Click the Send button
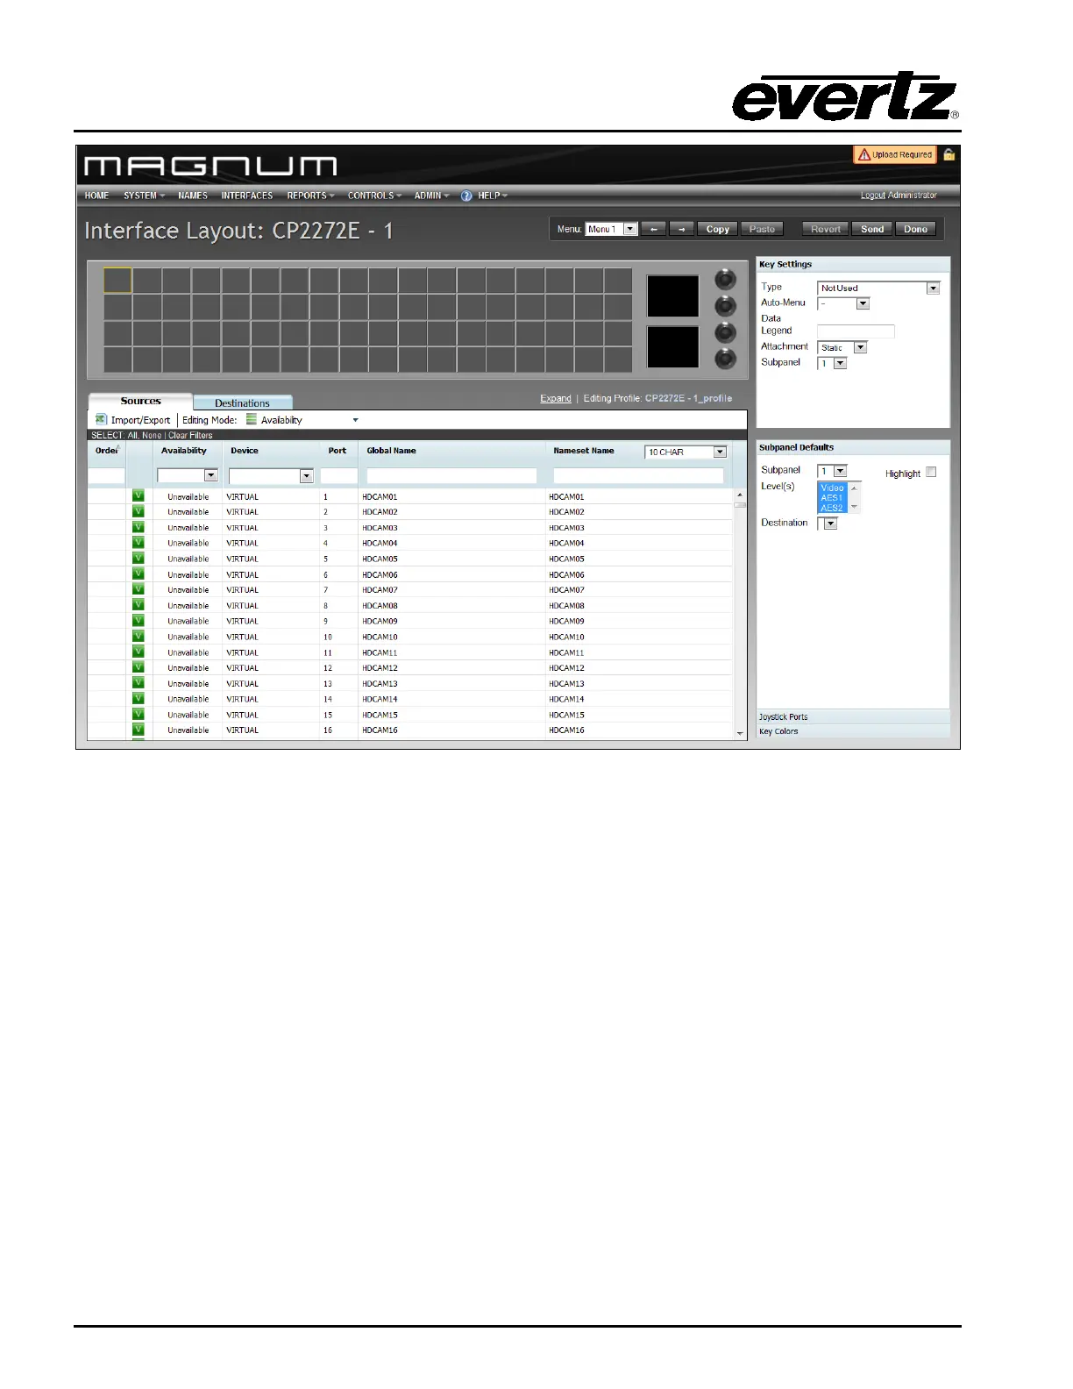The width and height of the screenshot is (1073, 1389). pos(872,229)
